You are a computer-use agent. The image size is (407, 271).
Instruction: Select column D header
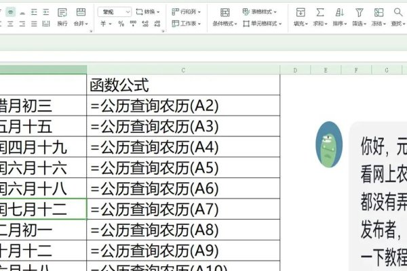click(295, 70)
